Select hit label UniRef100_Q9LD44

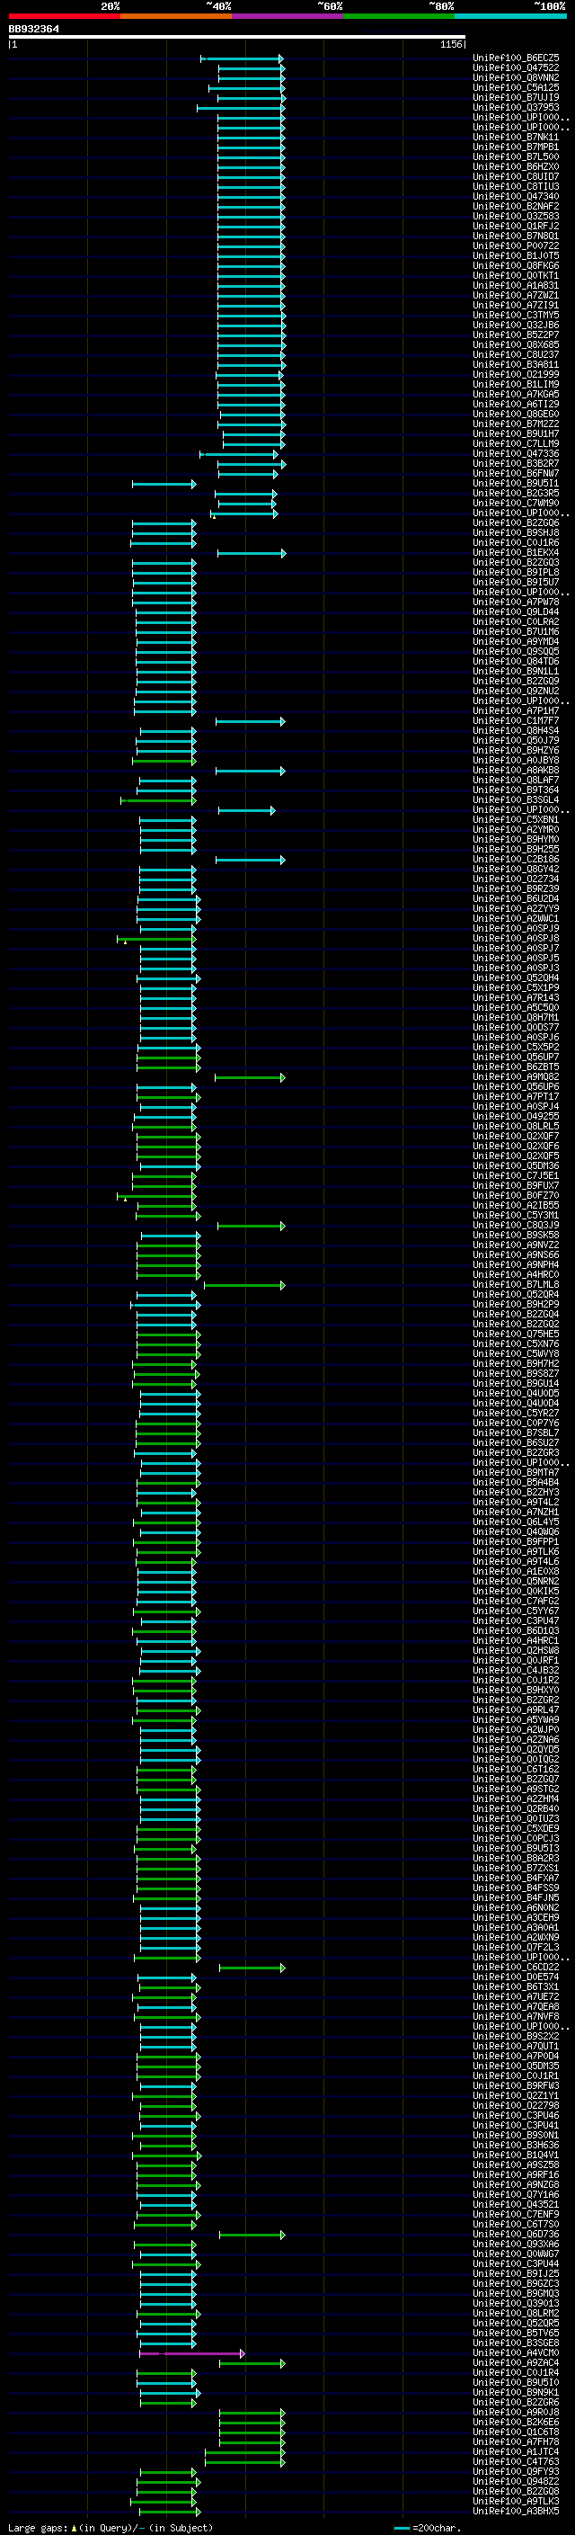pyautogui.click(x=516, y=612)
